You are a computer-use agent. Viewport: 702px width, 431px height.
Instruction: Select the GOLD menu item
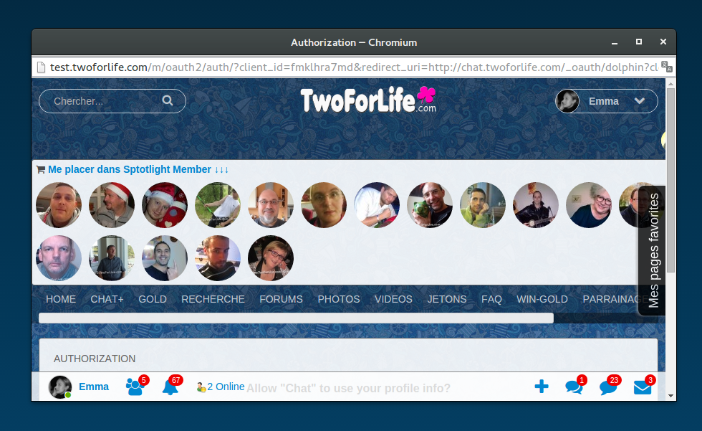[153, 299]
